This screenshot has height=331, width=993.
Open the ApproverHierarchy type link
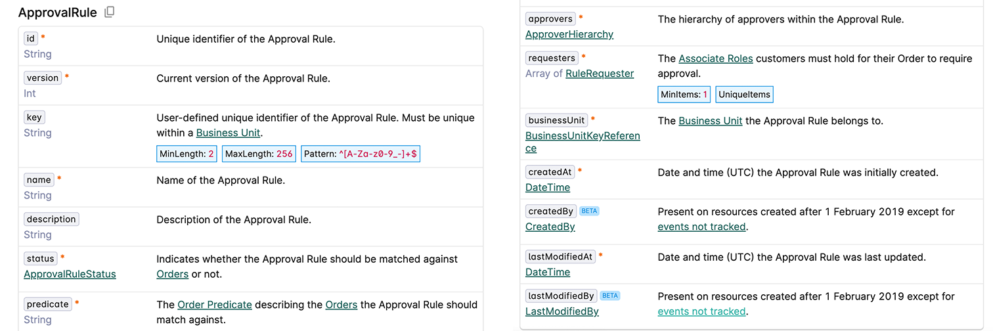(569, 34)
